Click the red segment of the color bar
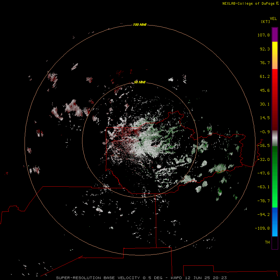The height and width of the screenshot is (280, 280). point(275,100)
